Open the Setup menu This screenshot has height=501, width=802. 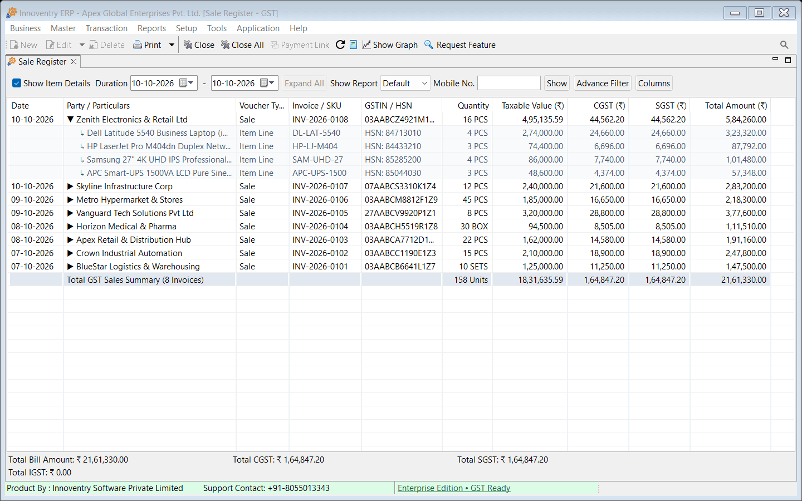click(x=187, y=28)
